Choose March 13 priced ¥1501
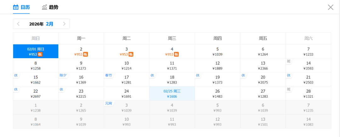The height and width of the screenshot is (137, 340). click(x=263, y=122)
